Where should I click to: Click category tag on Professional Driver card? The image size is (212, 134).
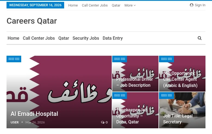pos(120,59)
